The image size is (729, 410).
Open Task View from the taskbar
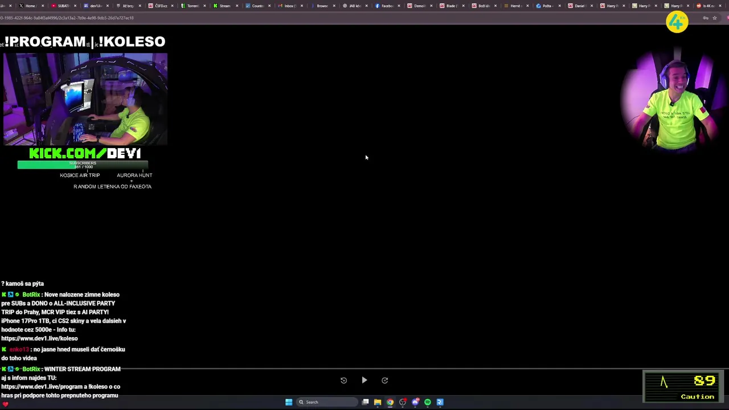(365, 402)
